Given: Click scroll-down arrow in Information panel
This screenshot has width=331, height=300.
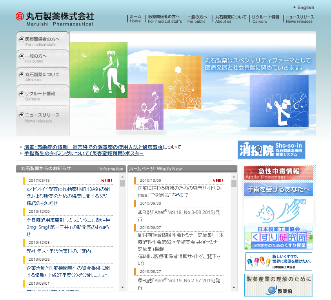Looking at the screenshot, I should pyautogui.click(x=122, y=287).
